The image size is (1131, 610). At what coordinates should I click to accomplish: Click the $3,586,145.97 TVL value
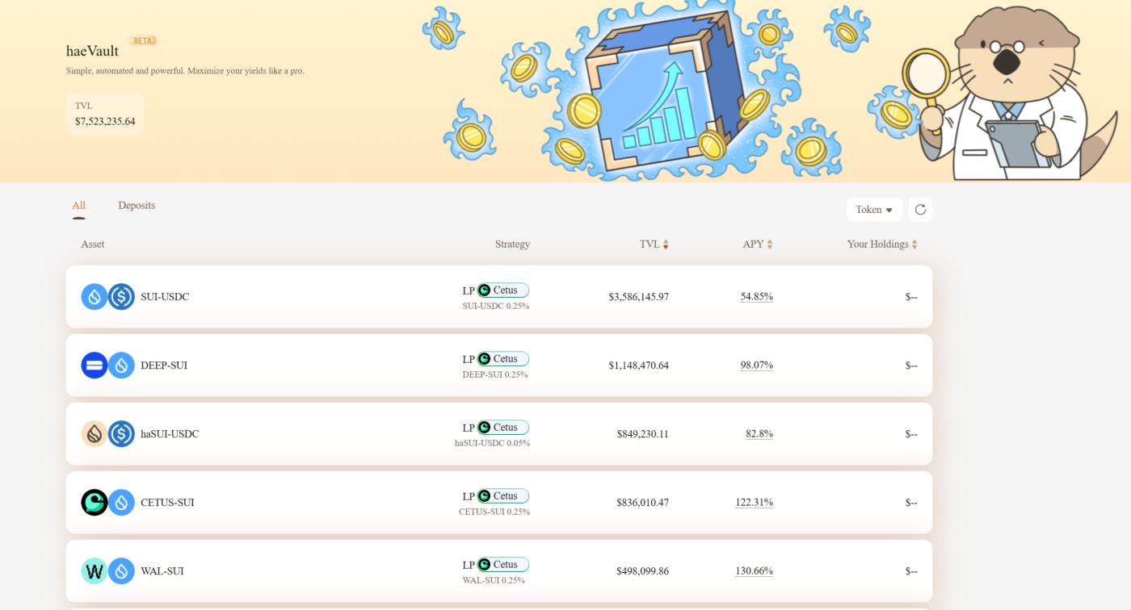(638, 297)
